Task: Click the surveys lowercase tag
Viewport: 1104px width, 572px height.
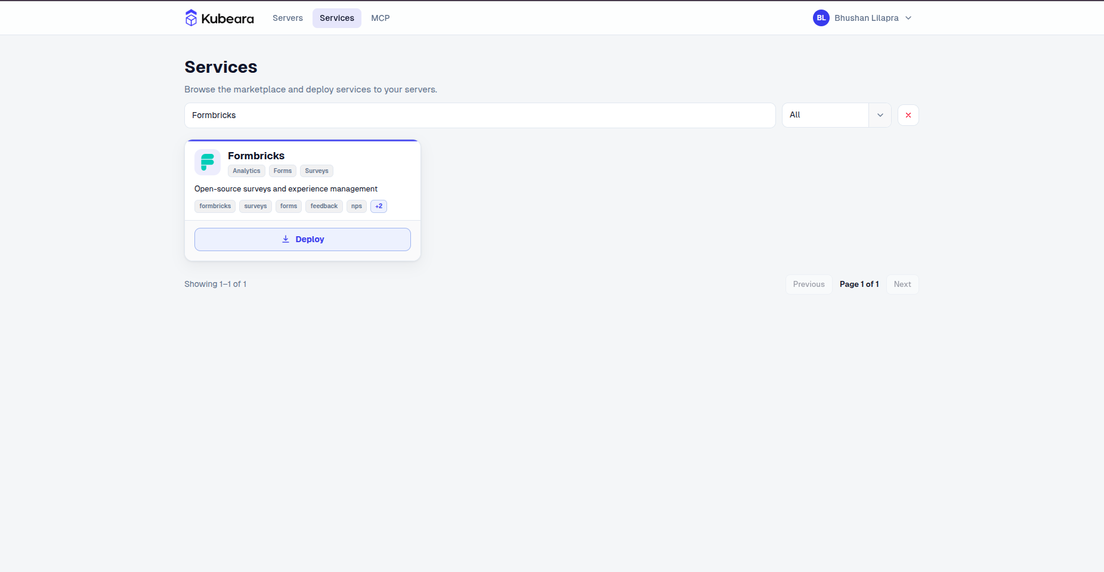Action: click(255, 206)
